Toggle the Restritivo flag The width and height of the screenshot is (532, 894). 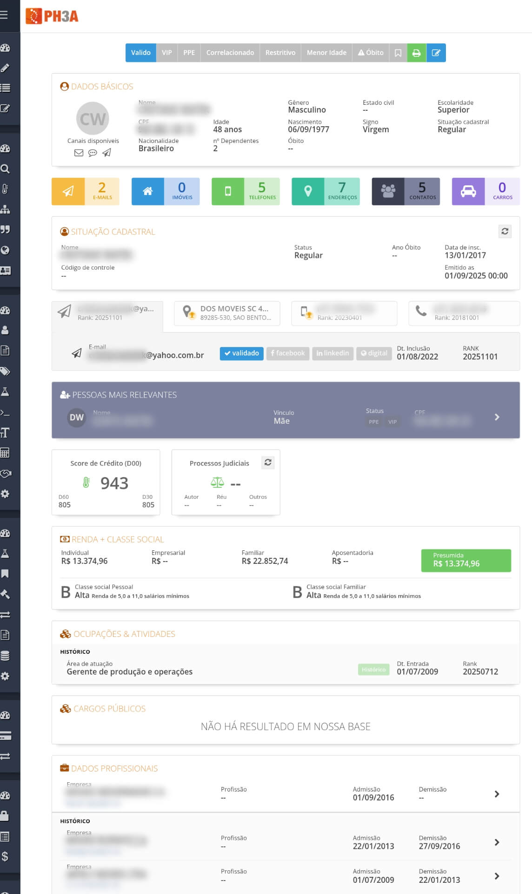[x=280, y=53]
